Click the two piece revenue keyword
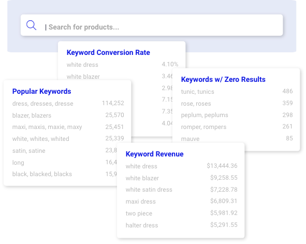This screenshot has width=306, height=244. (x=139, y=213)
